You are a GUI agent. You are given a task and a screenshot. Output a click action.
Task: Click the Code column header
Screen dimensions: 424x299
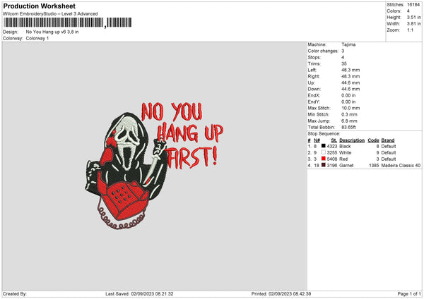point(373,140)
